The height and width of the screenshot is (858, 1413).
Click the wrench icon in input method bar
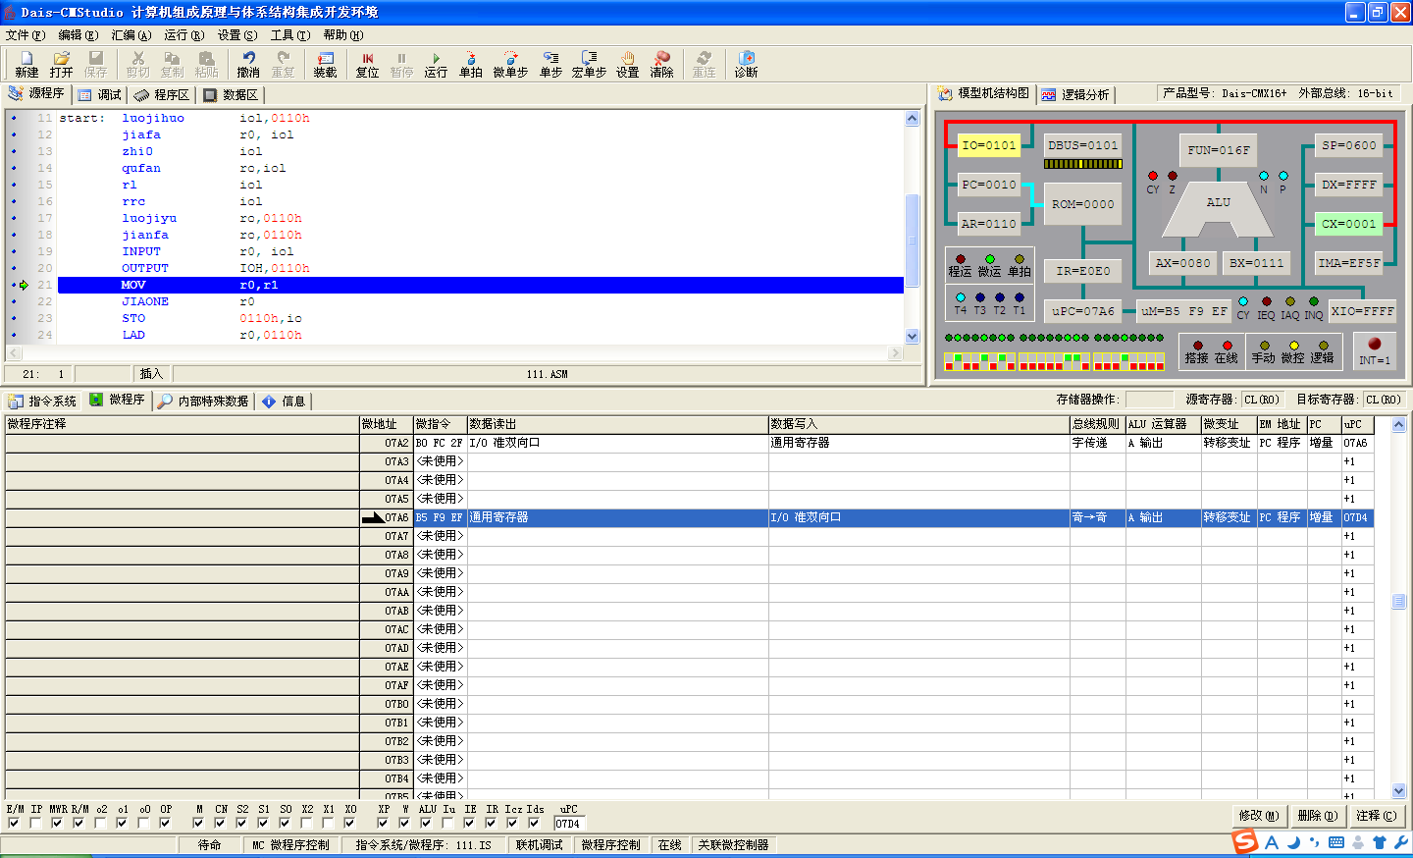tap(1400, 842)
